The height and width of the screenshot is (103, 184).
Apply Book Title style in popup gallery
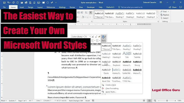click(106, 79)
